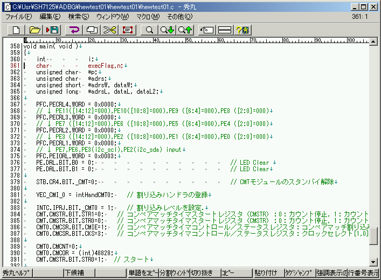Open the ファイル(F) menu
This screenshot has width=381, height=280.
(18, 16)
